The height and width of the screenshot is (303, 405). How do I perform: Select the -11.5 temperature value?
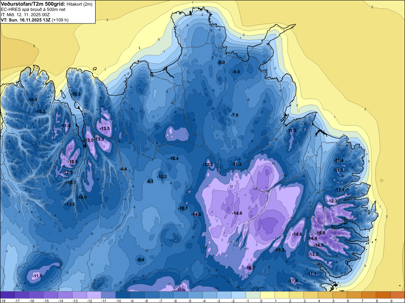[37, 276]
